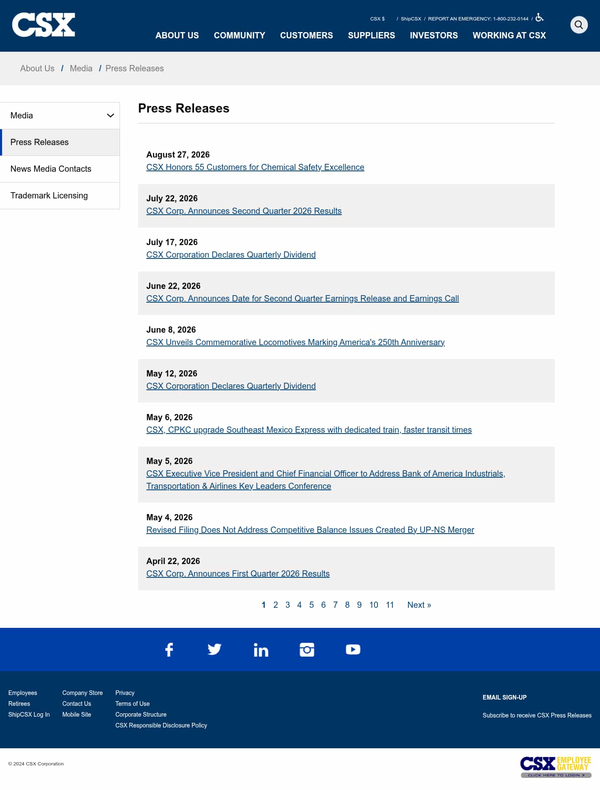Screen dimensions: 600x790
Task: Click the current page number 1
Action: pos(263,605)
